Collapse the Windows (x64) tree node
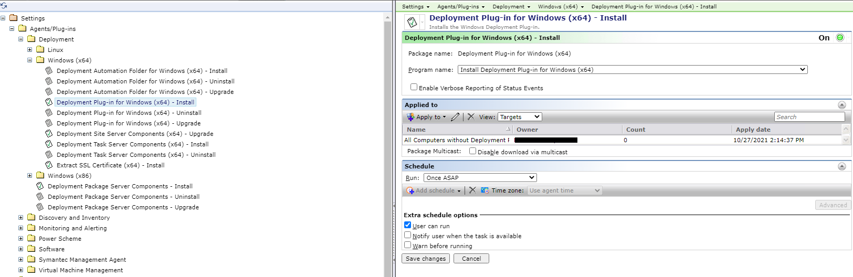This screenshot has width=853, height=277. click(x=30, y=60)
